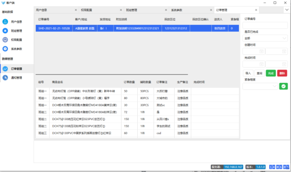The image size is (291, 172).
Task: Select order row SHD-2021-02-21-10528
Action: [54, 28]
